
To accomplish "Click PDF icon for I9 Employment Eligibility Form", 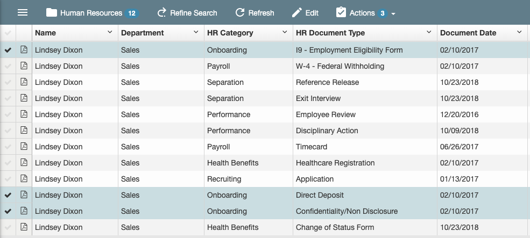I will [24, 50].
